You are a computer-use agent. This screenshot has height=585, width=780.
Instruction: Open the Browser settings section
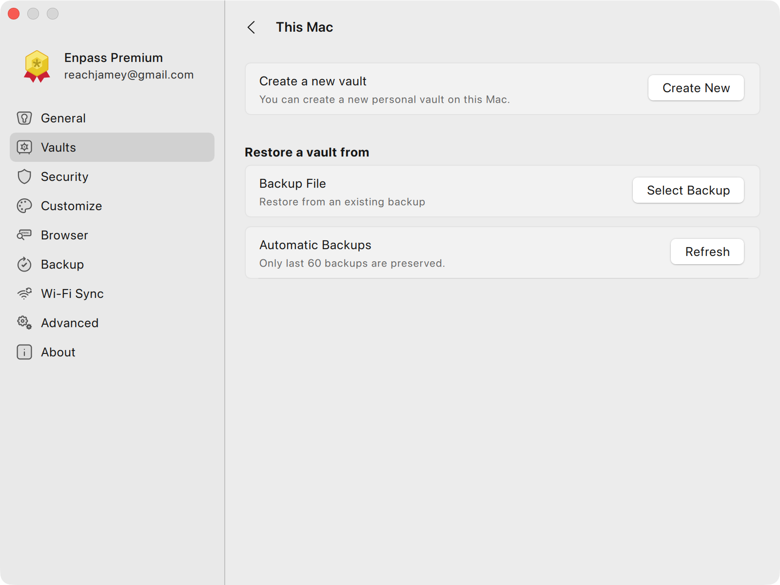pos(112,235)
